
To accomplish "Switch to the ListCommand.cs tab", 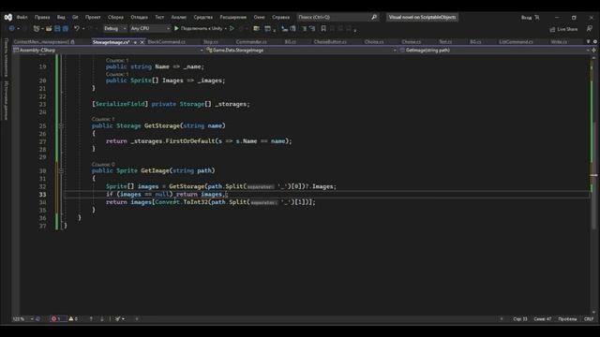I will 516,41.
